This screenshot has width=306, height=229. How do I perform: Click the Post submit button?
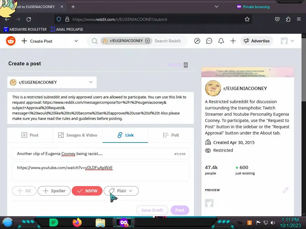point(180,210)
